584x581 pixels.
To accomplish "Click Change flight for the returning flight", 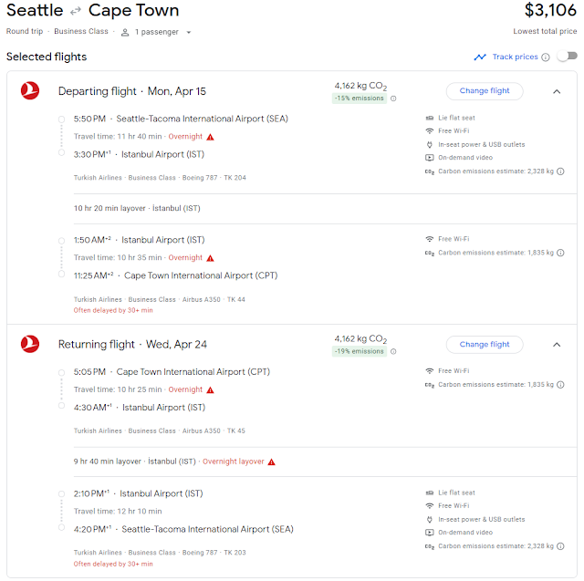I will tap(485, 345).
